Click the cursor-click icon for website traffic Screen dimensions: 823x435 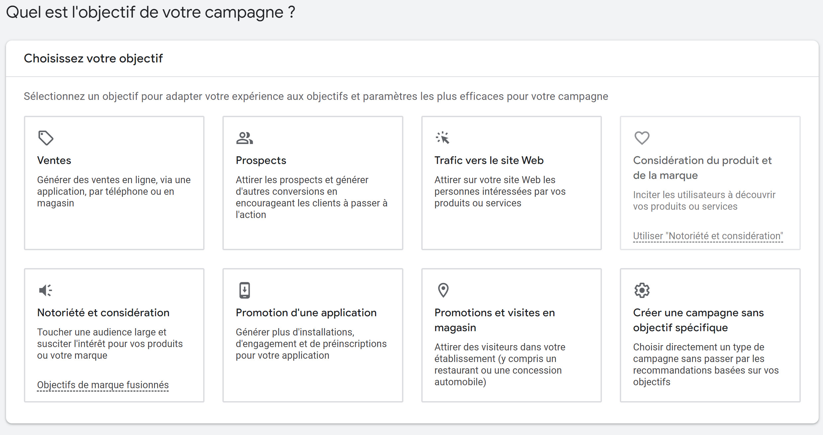(443, 138)
